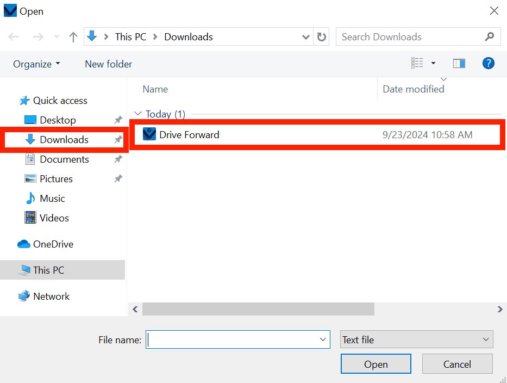Click the search magnifier icon

pyautogui.click(x=489, y=37)
